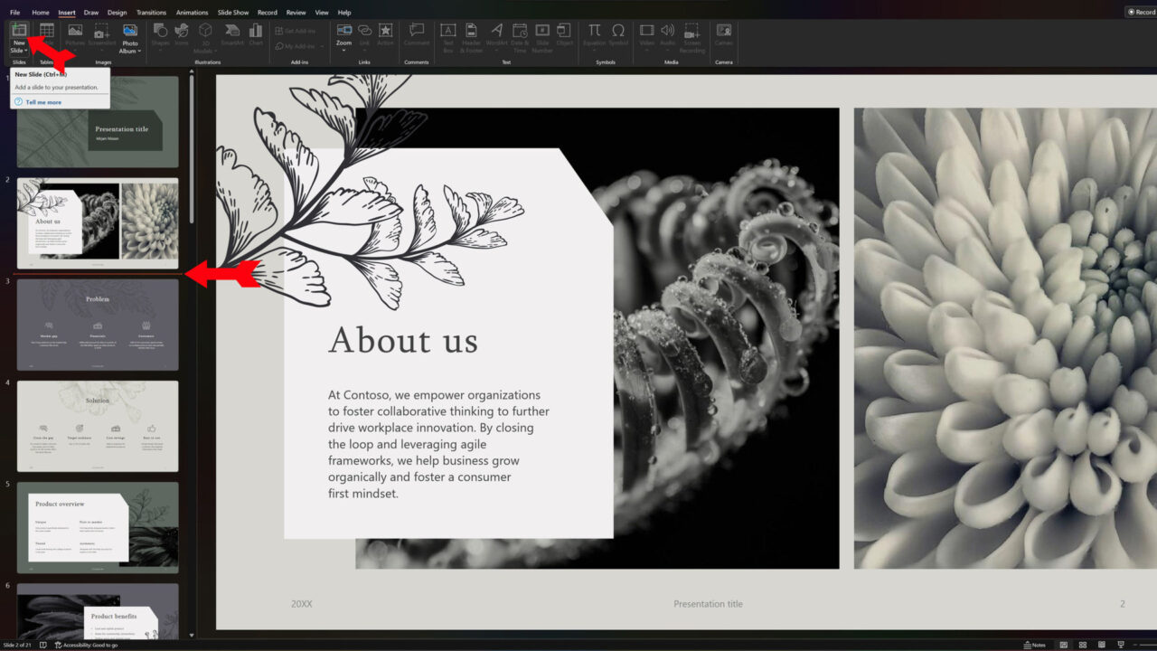Image resolution: width=1157 pixels, height=651 pixels.
Task: Insert a Comment from the ribbon
Action: (x=417, y=31)
